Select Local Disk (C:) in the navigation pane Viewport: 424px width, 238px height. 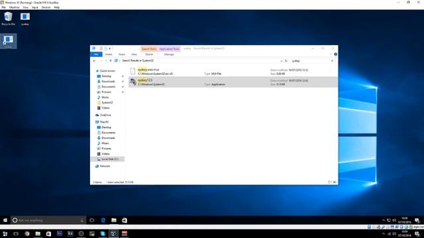[x=110, y=159]
